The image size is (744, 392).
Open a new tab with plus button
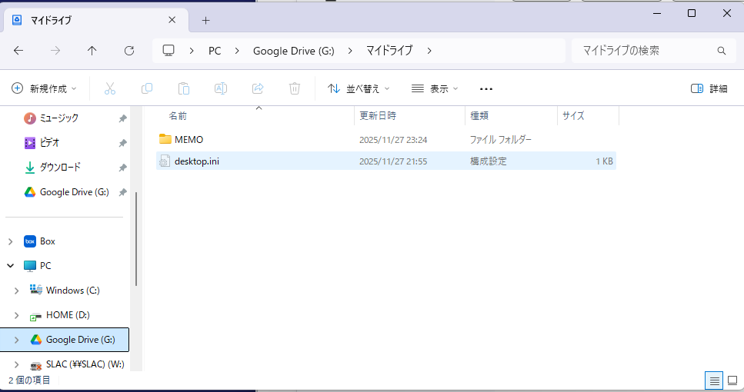click(205, 21)
